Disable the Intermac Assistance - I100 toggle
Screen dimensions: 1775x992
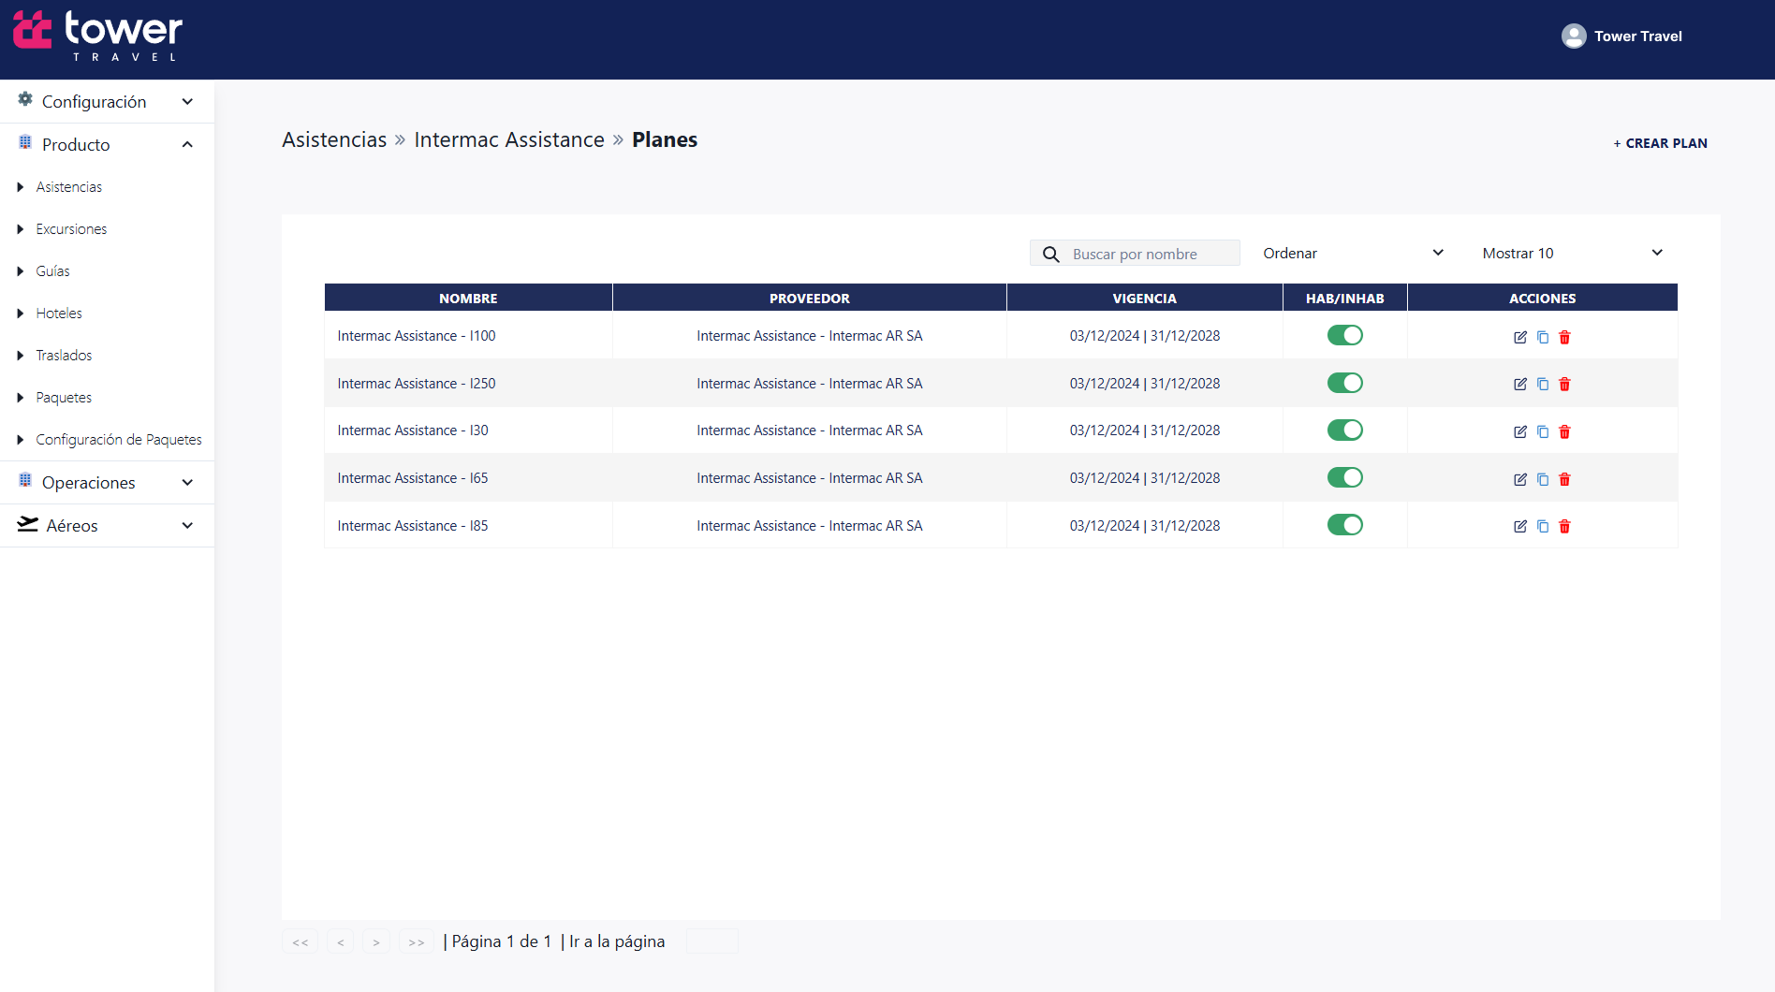point(1344,335)
